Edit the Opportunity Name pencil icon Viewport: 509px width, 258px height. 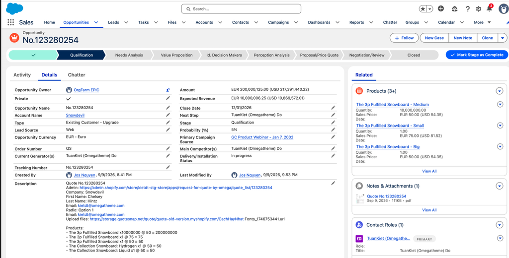(168, 107)
